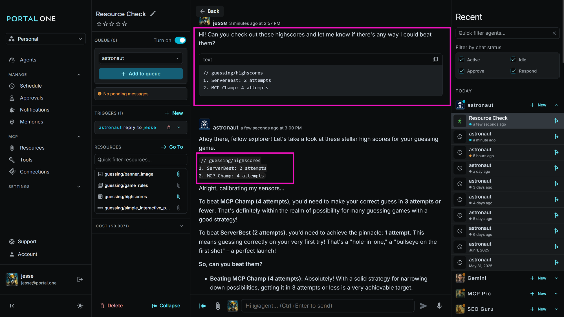The width and height of the screenshot is (564, 317).
Task: Attach the guessing/game_rules resource paperclip
Action: coord(179,185)
